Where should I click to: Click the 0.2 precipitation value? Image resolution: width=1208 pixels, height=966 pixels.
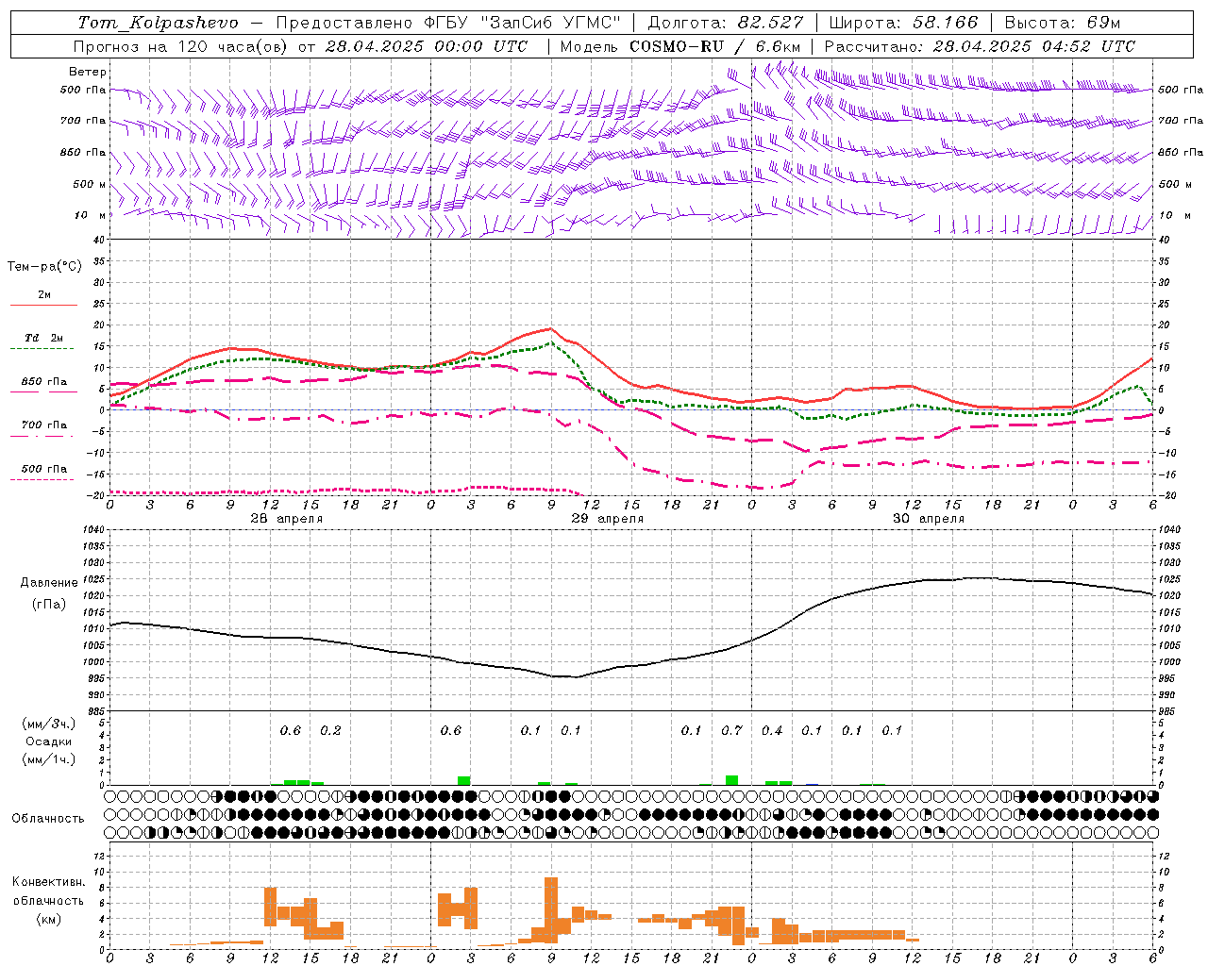point(330,730)
